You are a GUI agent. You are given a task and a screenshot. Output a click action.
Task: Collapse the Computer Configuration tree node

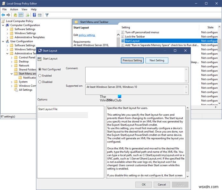coord(3,25)
